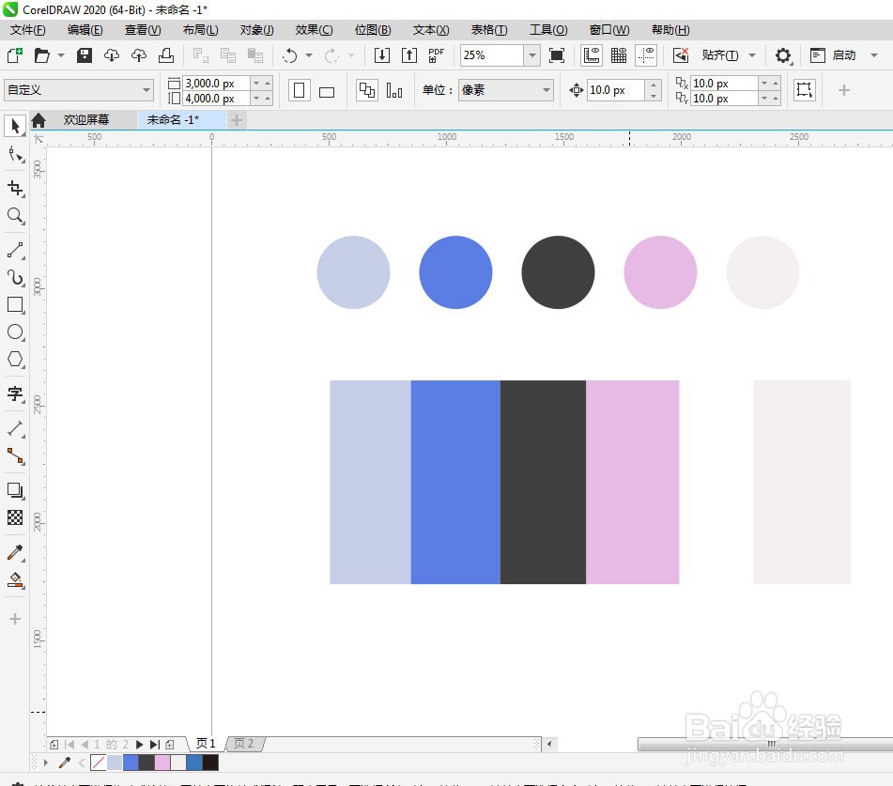Click the New document icon
The image size is (893, 786).
(x=14, y=55)
